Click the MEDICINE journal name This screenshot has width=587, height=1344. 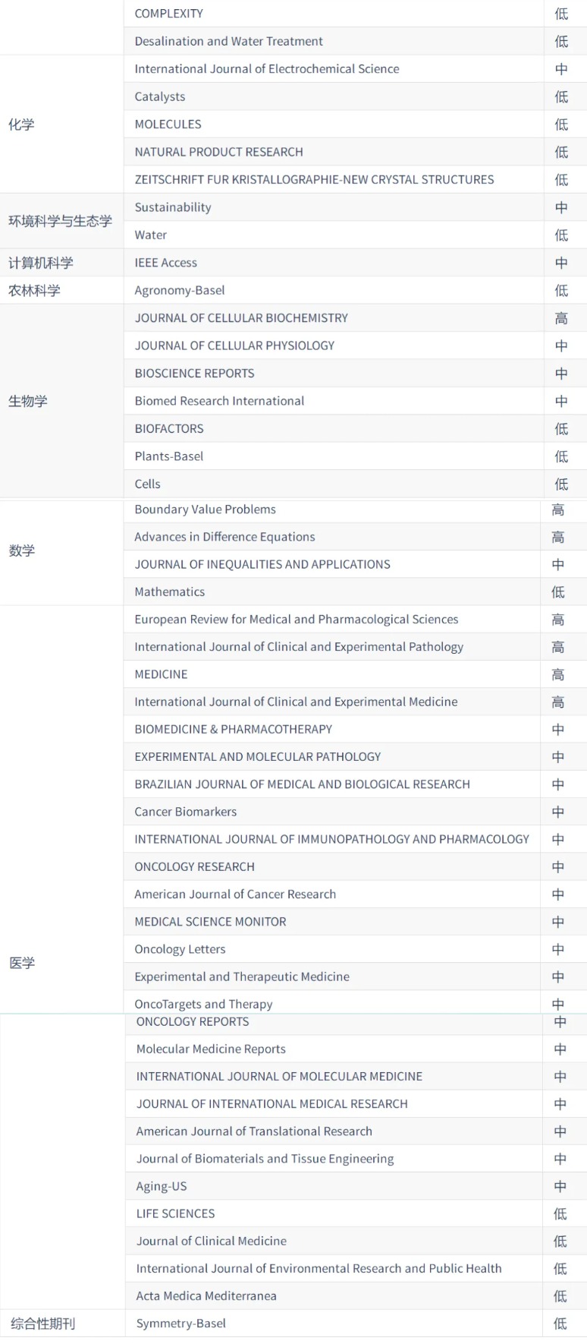161,675
